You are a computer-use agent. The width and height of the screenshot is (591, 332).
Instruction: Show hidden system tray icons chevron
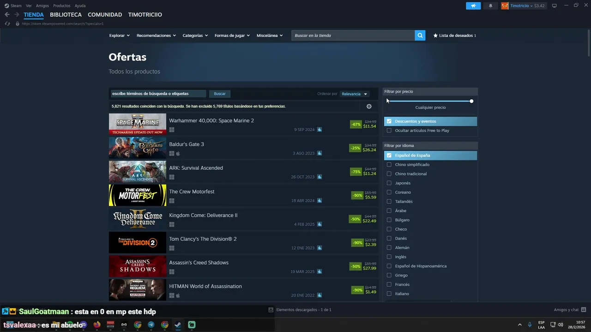point(520,325)
